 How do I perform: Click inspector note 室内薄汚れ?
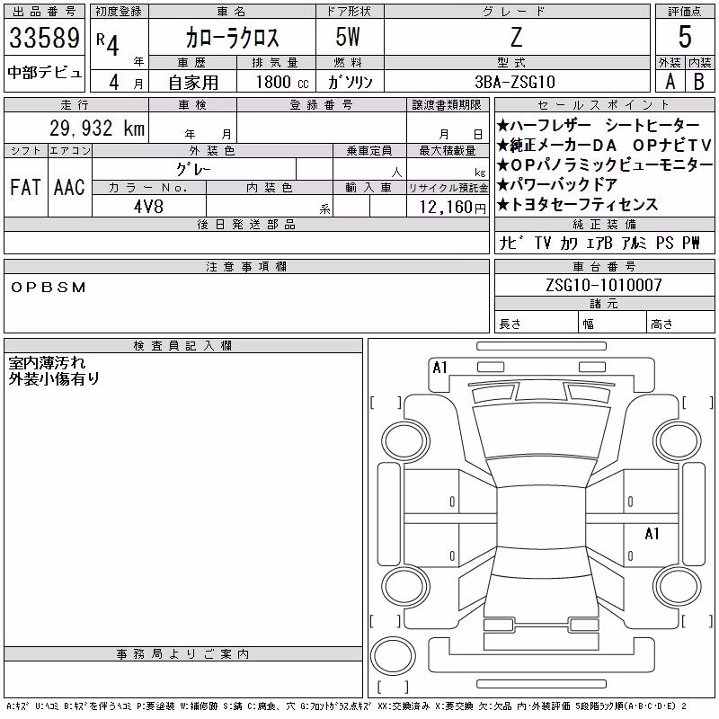[x=47, y=363]
